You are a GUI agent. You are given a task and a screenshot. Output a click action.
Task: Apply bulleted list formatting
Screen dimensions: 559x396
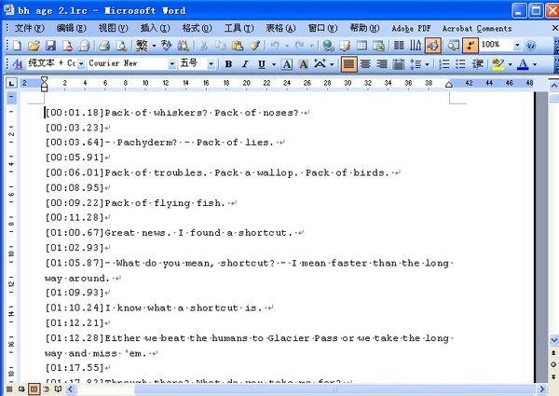(460, 64)
